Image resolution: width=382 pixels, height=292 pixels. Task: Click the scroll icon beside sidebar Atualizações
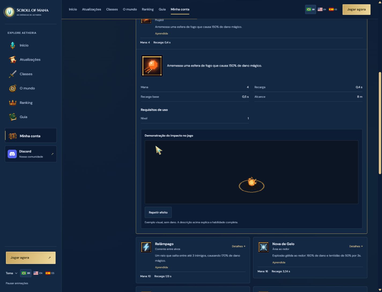(13, 60)
